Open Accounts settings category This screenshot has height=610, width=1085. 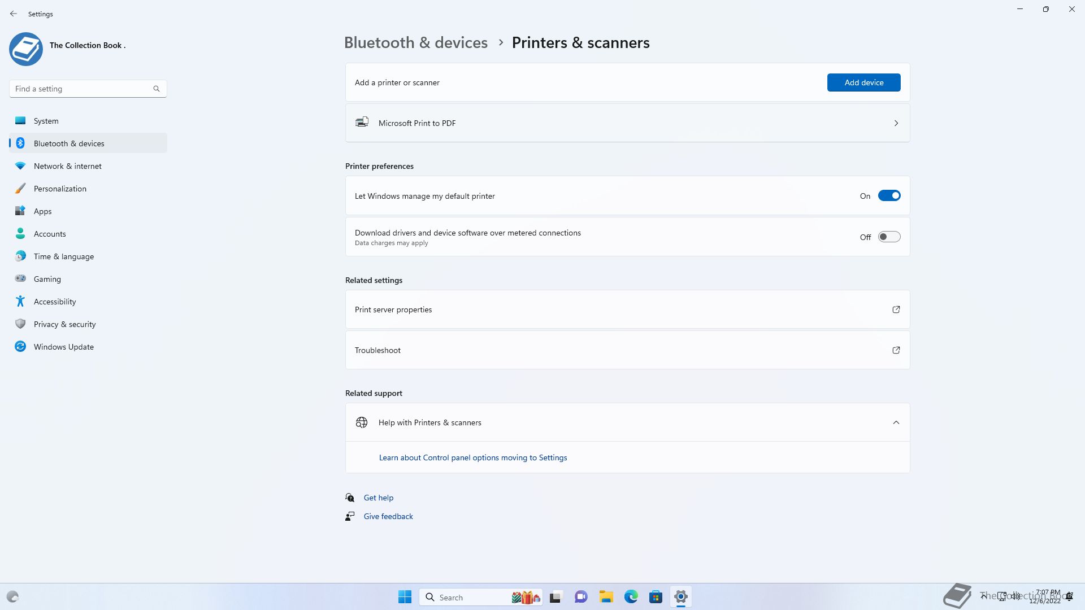88,234
